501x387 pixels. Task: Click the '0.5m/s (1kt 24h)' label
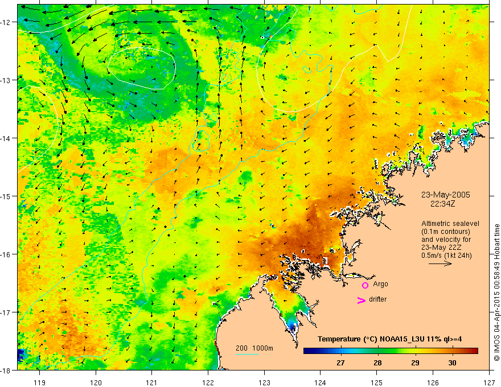pos(446,256)
